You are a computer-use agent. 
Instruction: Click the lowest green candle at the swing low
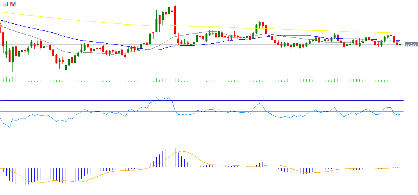coord(66,67)
